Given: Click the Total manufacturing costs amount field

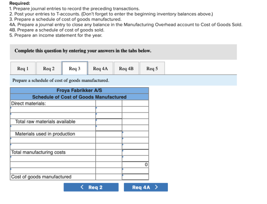Looking at the screenshot, I should click(x=135, y=153).
